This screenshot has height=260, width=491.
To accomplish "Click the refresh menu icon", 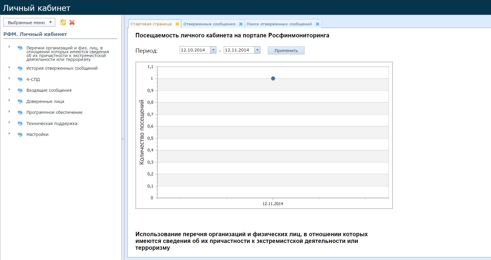I will tap(63, 22).
